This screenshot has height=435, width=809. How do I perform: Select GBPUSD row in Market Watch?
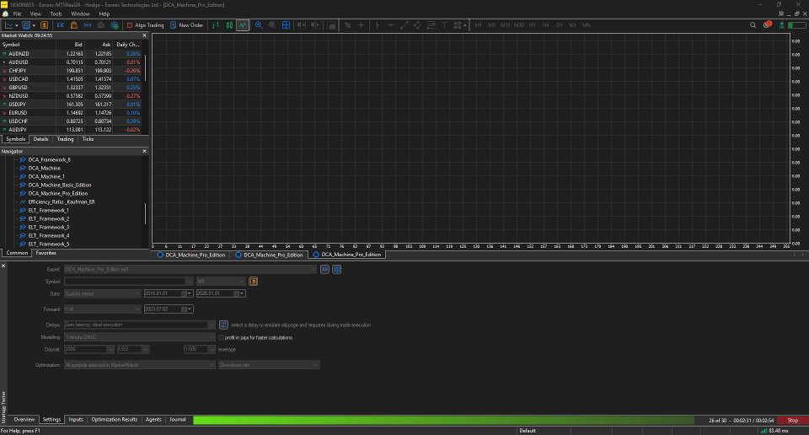(71, 87)
